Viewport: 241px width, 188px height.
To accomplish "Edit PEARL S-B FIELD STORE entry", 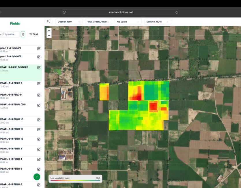I will coord(39,68).
